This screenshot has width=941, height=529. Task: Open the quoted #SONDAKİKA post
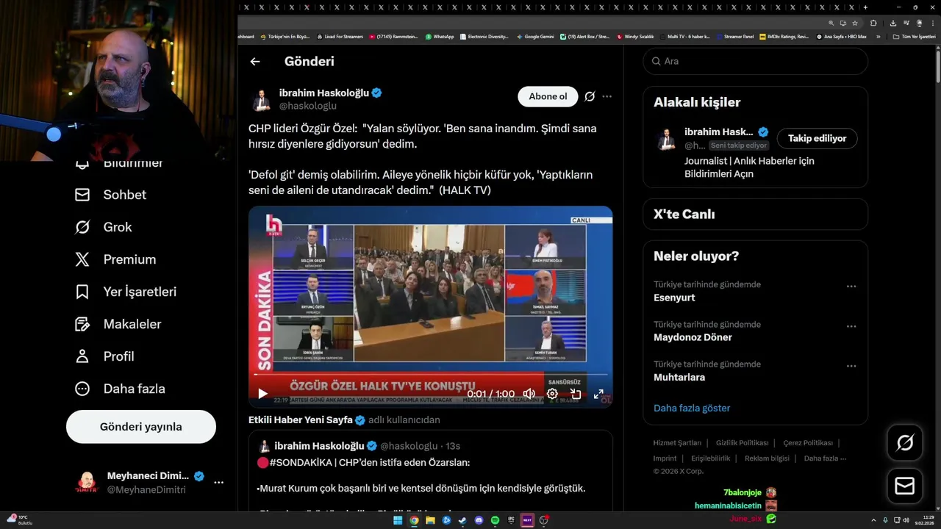(x=430, y=470)
